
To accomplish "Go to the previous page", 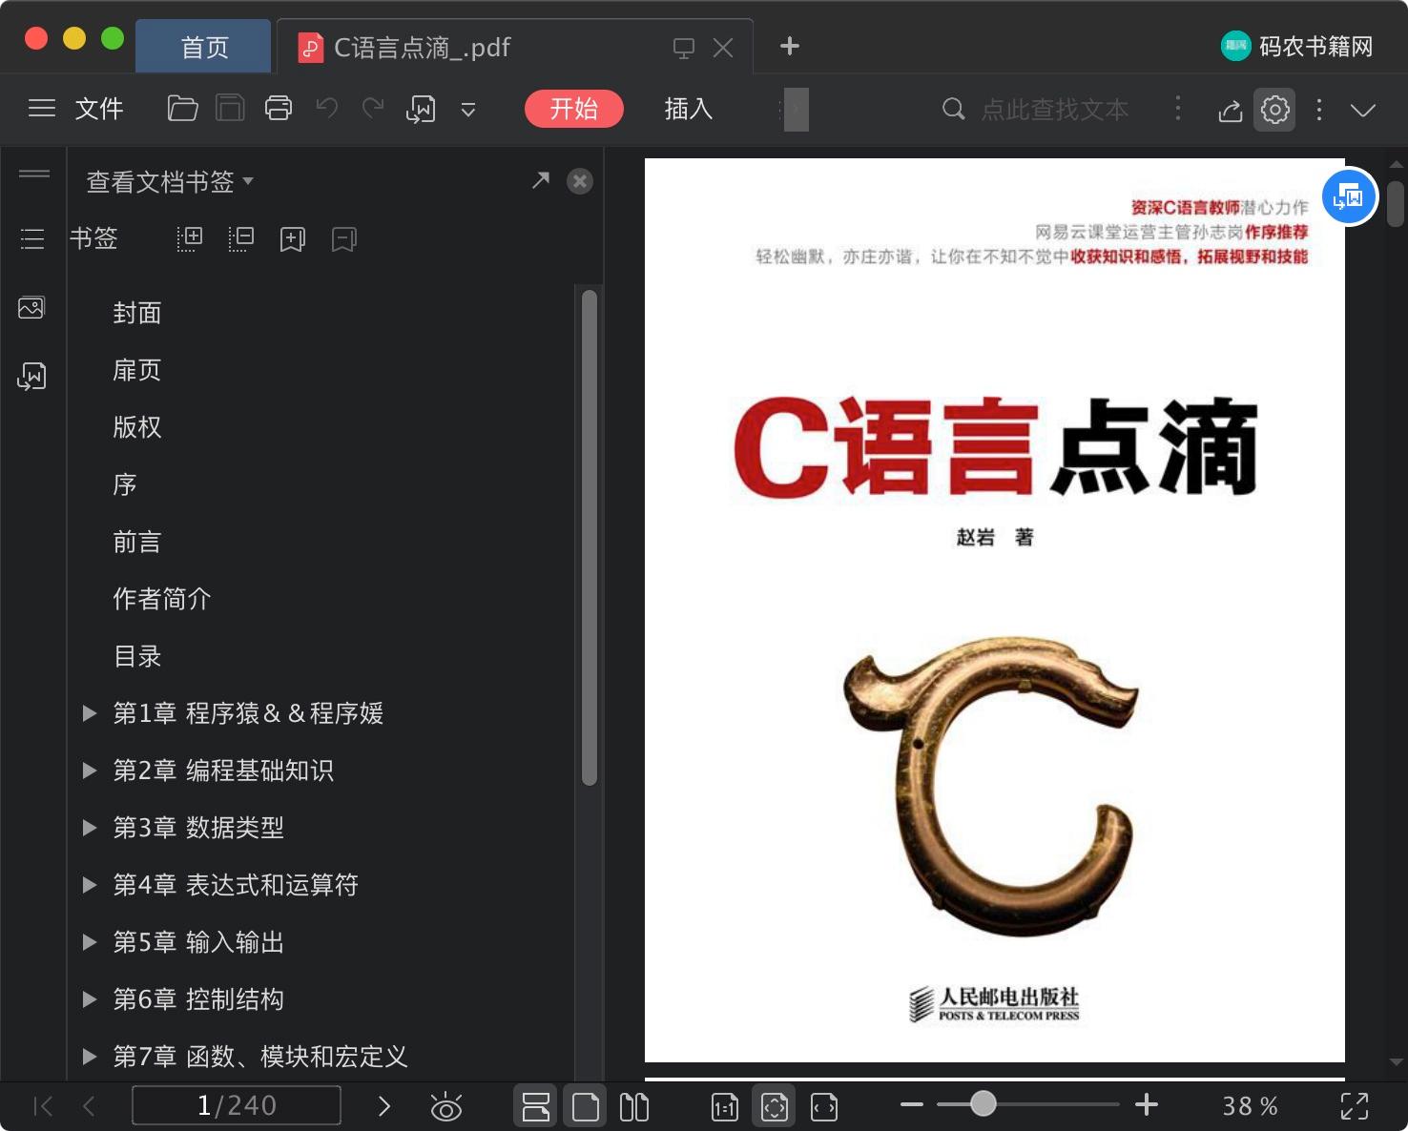I will tap(90, 1106).
